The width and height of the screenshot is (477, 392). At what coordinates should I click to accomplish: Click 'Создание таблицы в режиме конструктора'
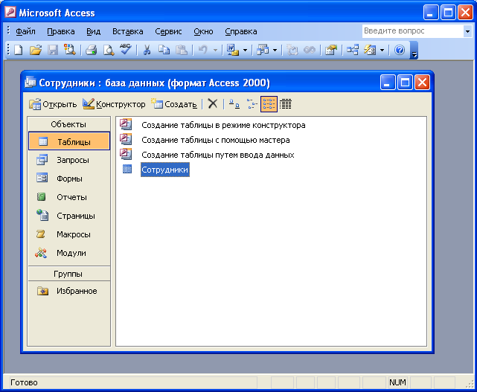coord(223,125)
